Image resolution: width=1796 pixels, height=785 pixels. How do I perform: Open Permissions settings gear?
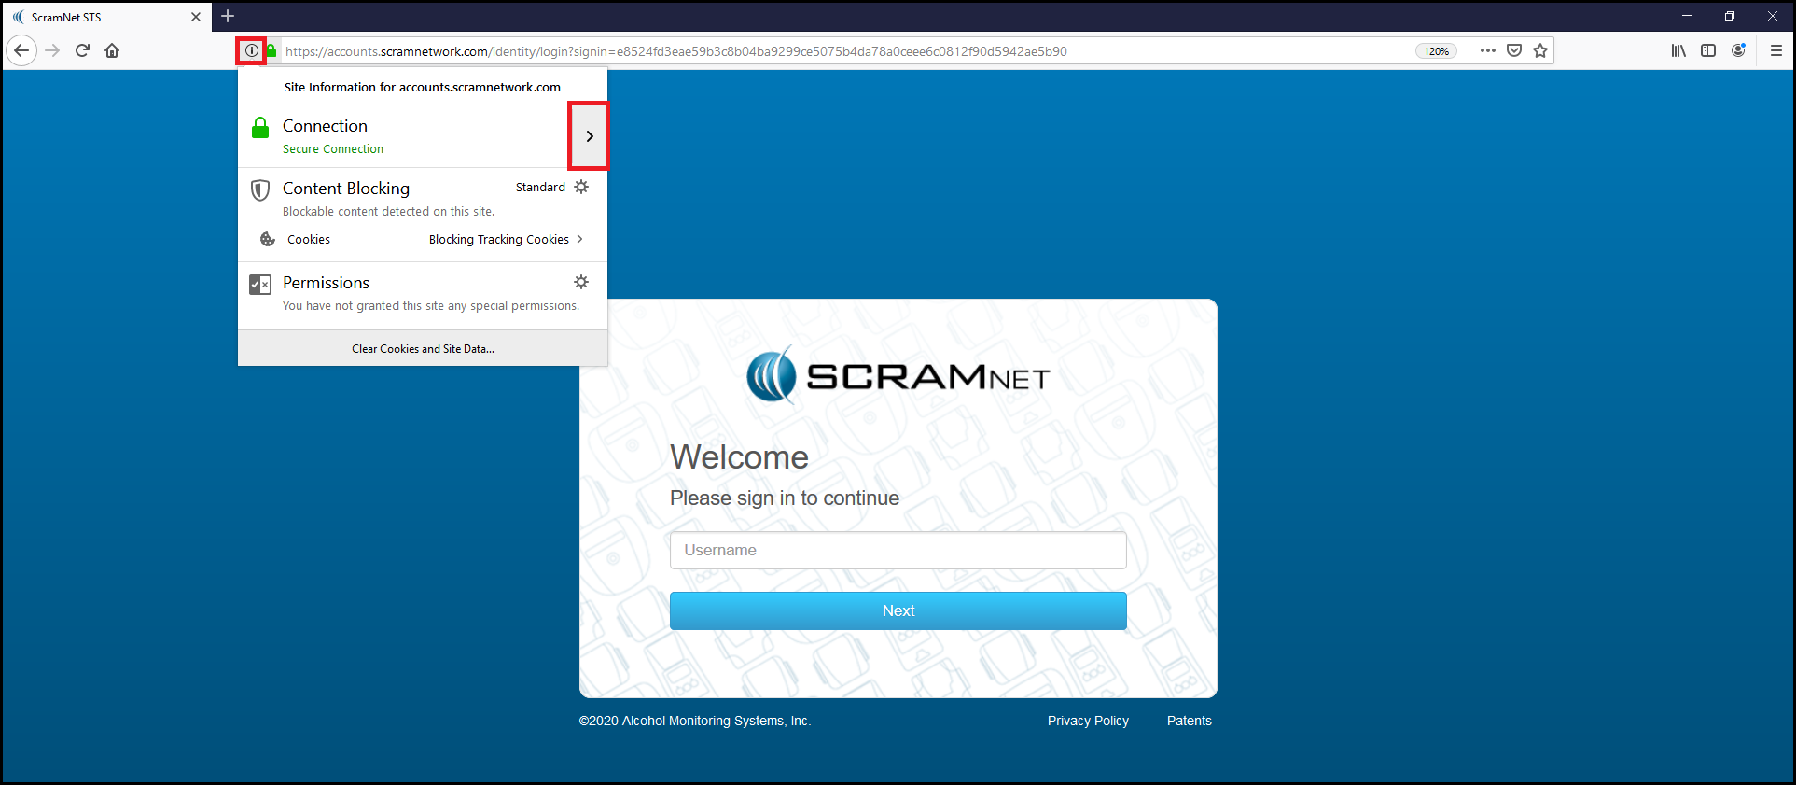click(x=581, y=282)
